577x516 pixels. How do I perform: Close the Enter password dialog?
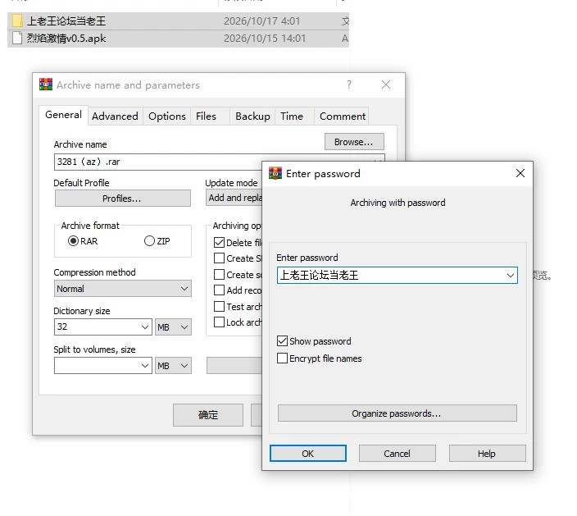[520, 173]
